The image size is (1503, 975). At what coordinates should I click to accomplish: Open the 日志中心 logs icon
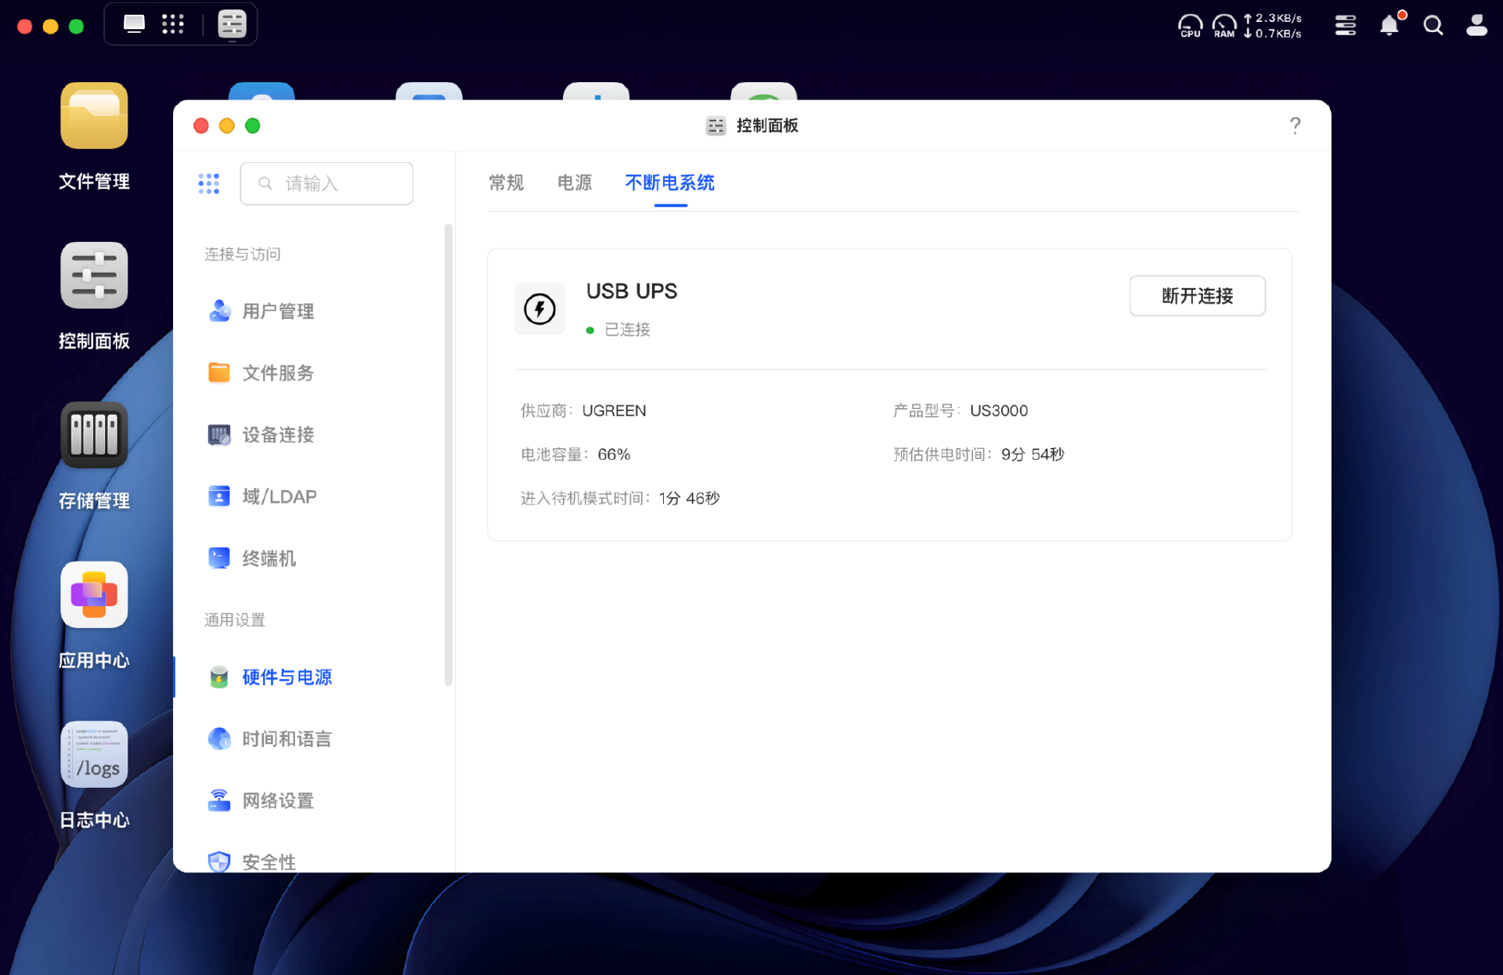[x=94, y=755]
